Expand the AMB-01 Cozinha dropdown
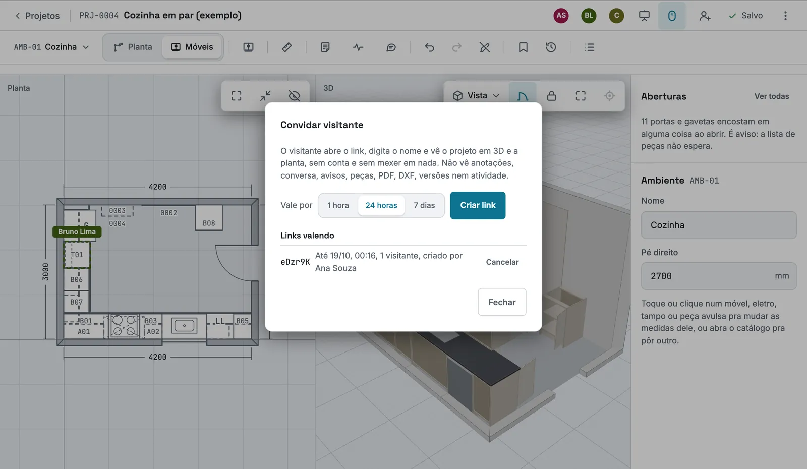The width and height of the screenshot is (807, 469). pos(51,47)
